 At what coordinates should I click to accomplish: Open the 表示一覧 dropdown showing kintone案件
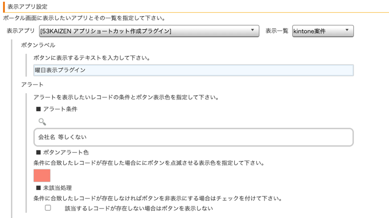coord(323,31)
